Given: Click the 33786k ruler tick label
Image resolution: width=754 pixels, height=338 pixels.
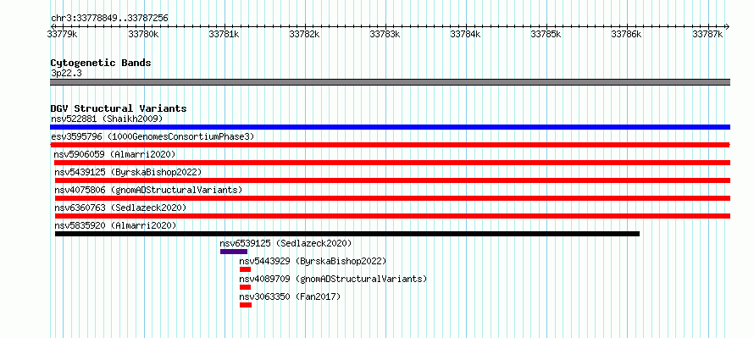Looking at the screenshot, I should click(x=626, y=34).
